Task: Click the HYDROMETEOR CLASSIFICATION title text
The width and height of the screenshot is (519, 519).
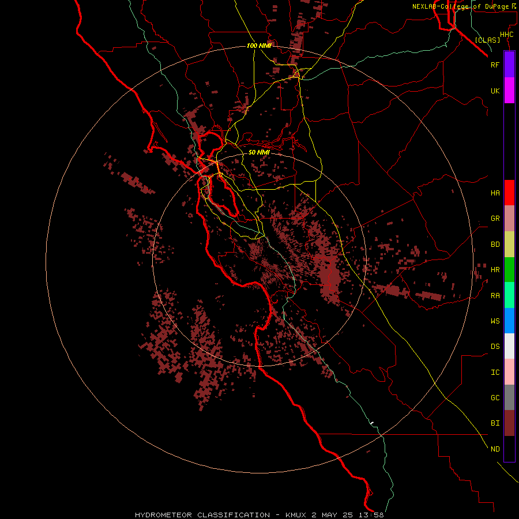Action: click(202, 515)
